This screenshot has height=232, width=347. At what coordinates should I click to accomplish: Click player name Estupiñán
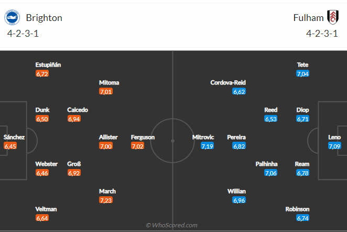pos(48,65)
